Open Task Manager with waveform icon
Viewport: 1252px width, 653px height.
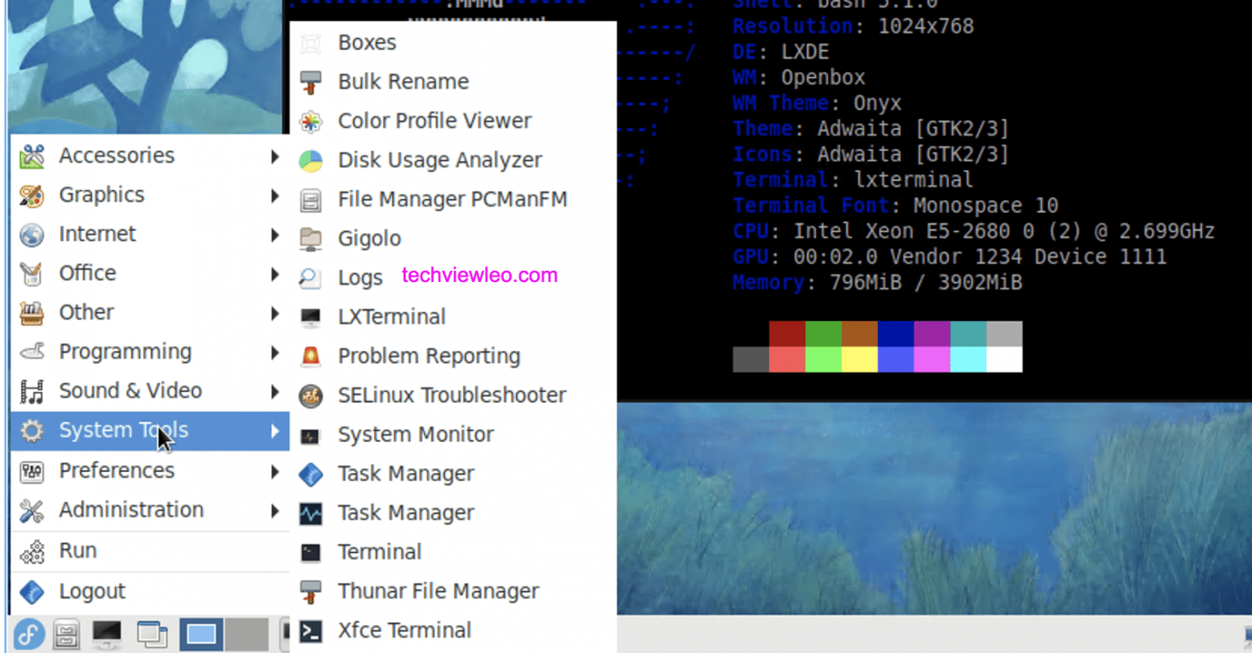pyautogui.click(x=453, y=513)
